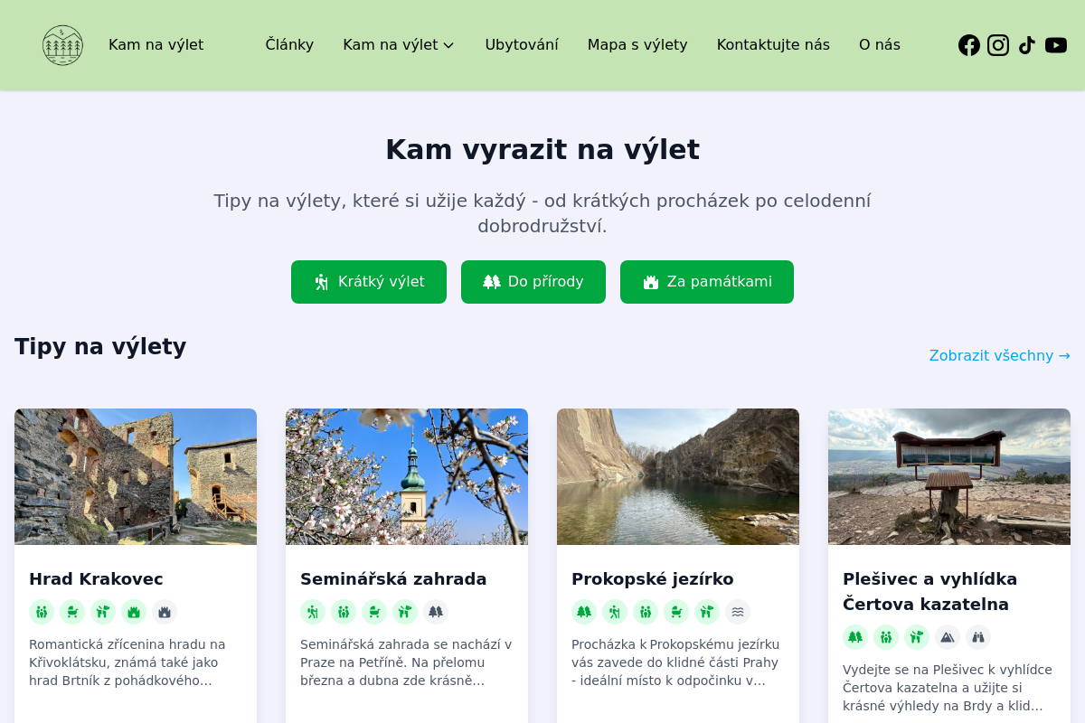Click the hiker icon under Seminářská zahrada
The width and height of the screenshot is (1085, 723).
[x=313, y=612]
